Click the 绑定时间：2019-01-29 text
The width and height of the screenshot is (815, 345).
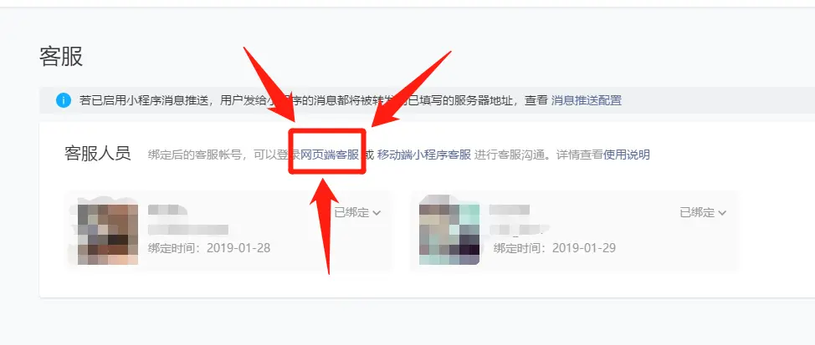point(555,248)
